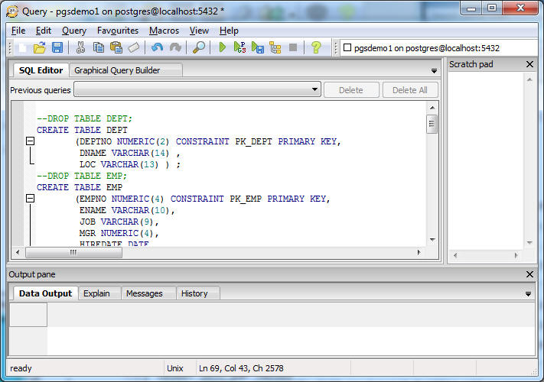544x382 pixels.
Task: Click the '--DROP TABLE DEPT;' comment line
Action: [84, 118]
